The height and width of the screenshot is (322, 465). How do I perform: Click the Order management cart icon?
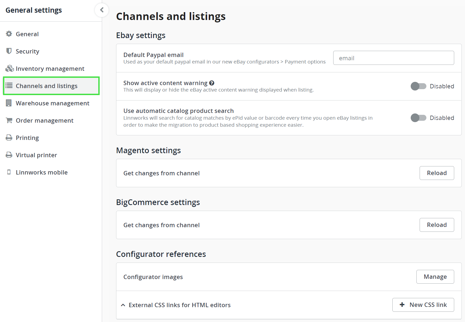(9, 120)
